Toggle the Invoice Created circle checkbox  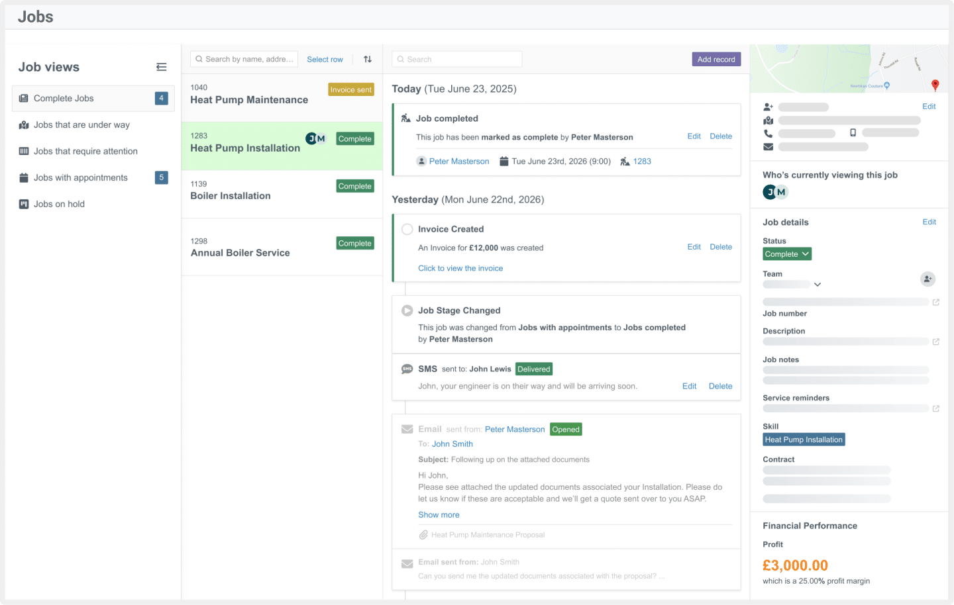407,229
